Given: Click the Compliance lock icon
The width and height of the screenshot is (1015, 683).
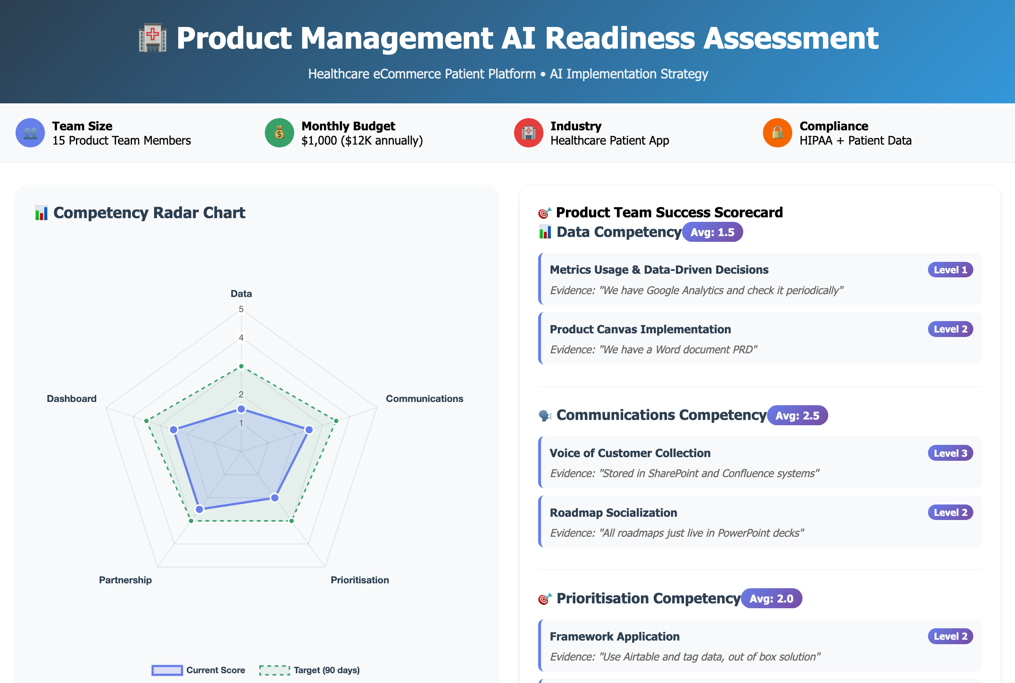Looking at the screenshot, I should tap(777, 133).
